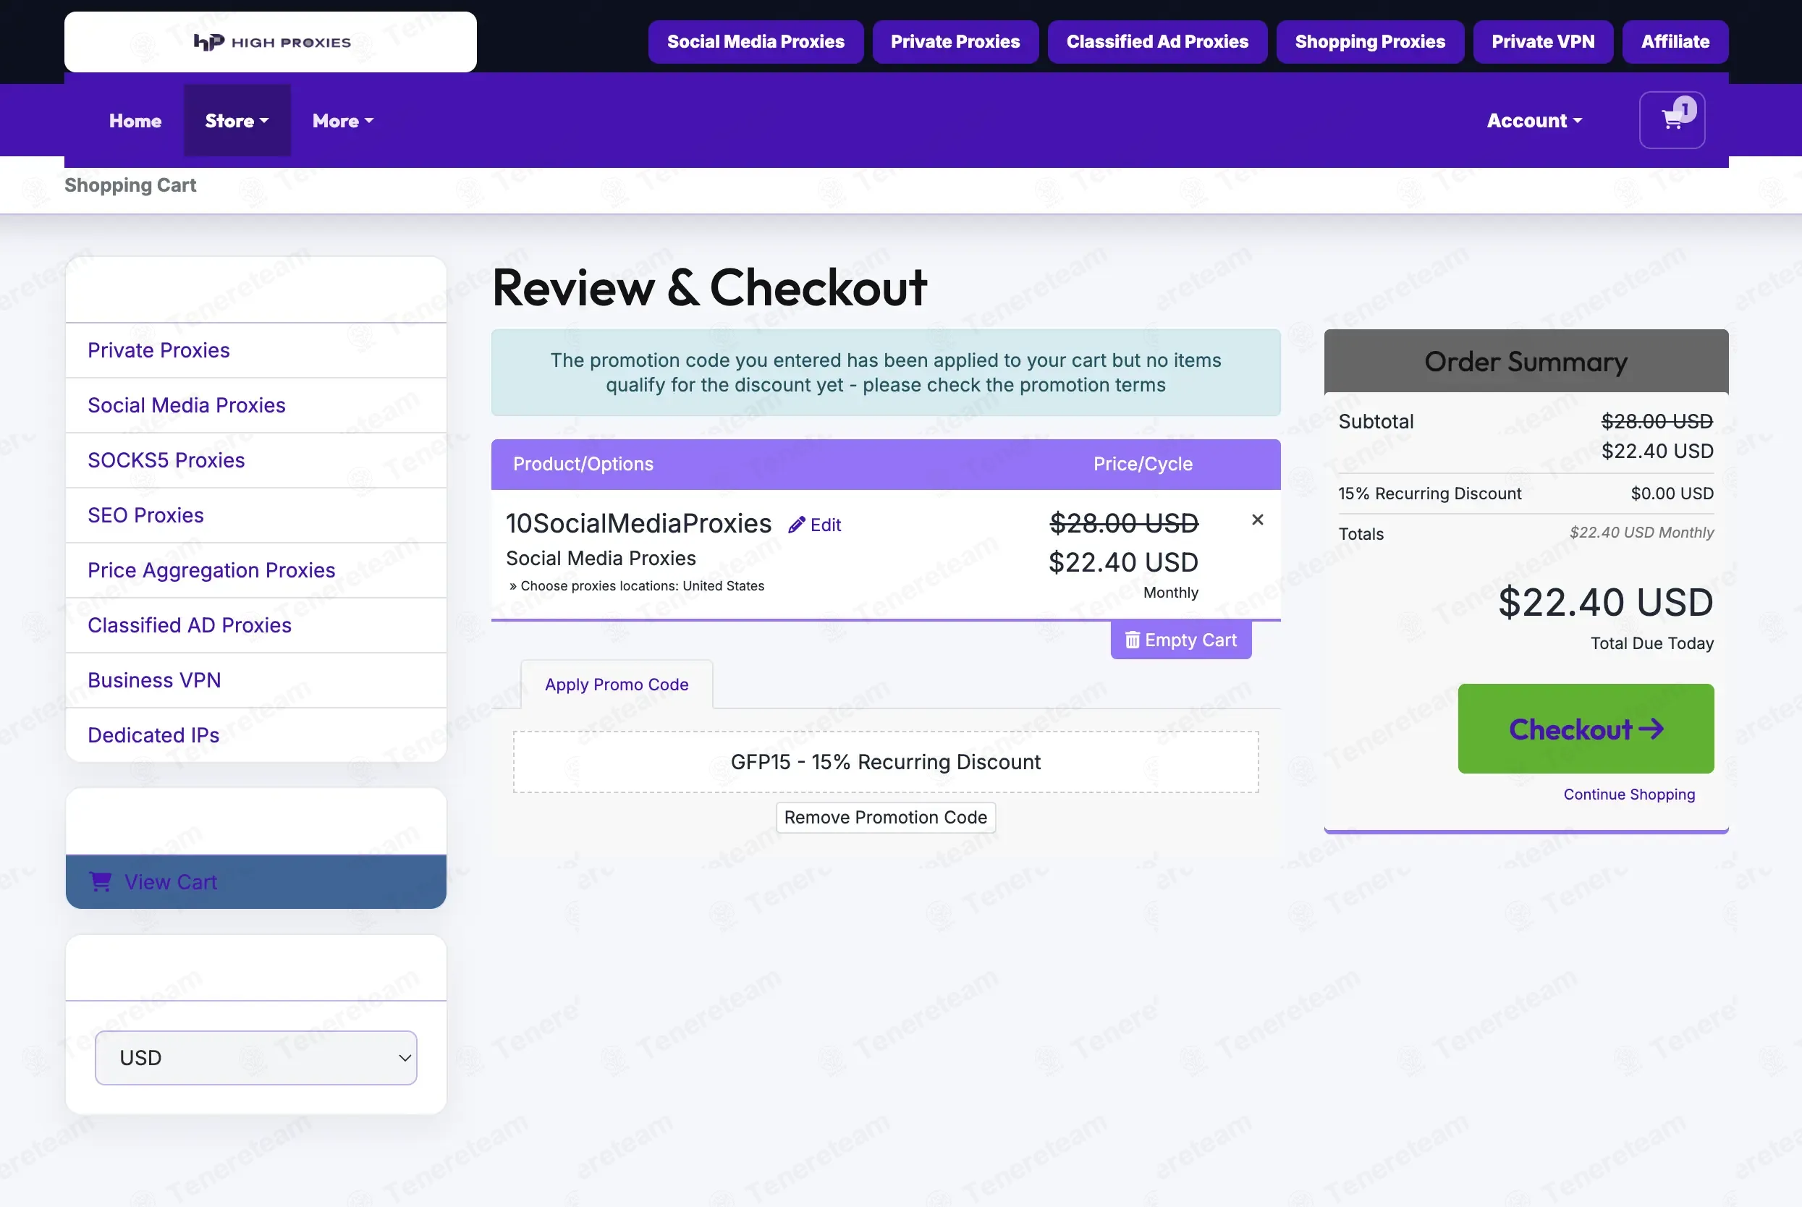Screen dimensions: 1802x1207
Task: Click the High Proxies logo
Action: point(271,43)
